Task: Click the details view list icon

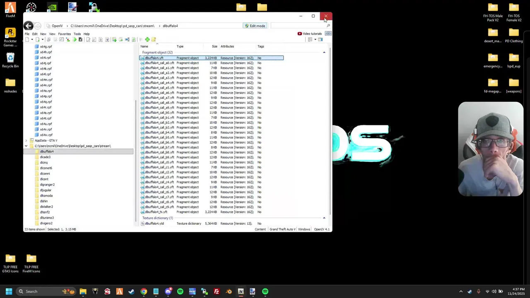Action: [310, 40]
